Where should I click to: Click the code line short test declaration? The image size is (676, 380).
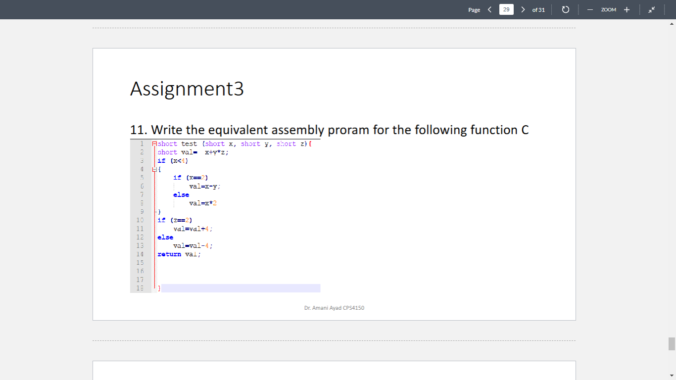(233, 143)
